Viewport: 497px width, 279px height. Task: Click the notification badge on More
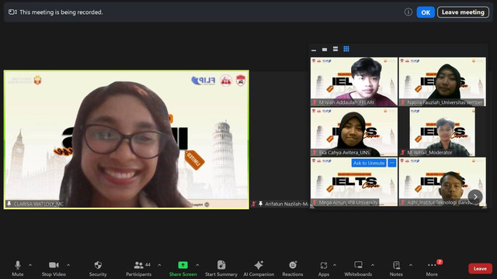click(x=440, y=262)
